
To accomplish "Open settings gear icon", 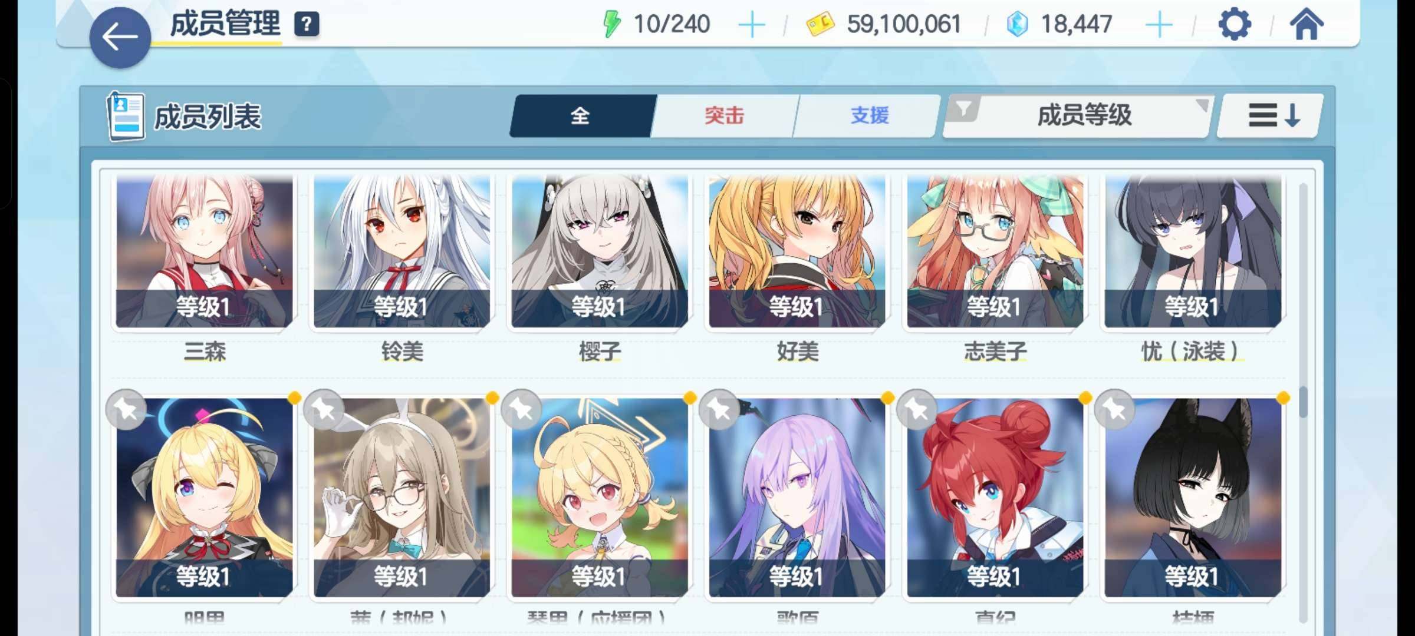I will (1234, 25).
